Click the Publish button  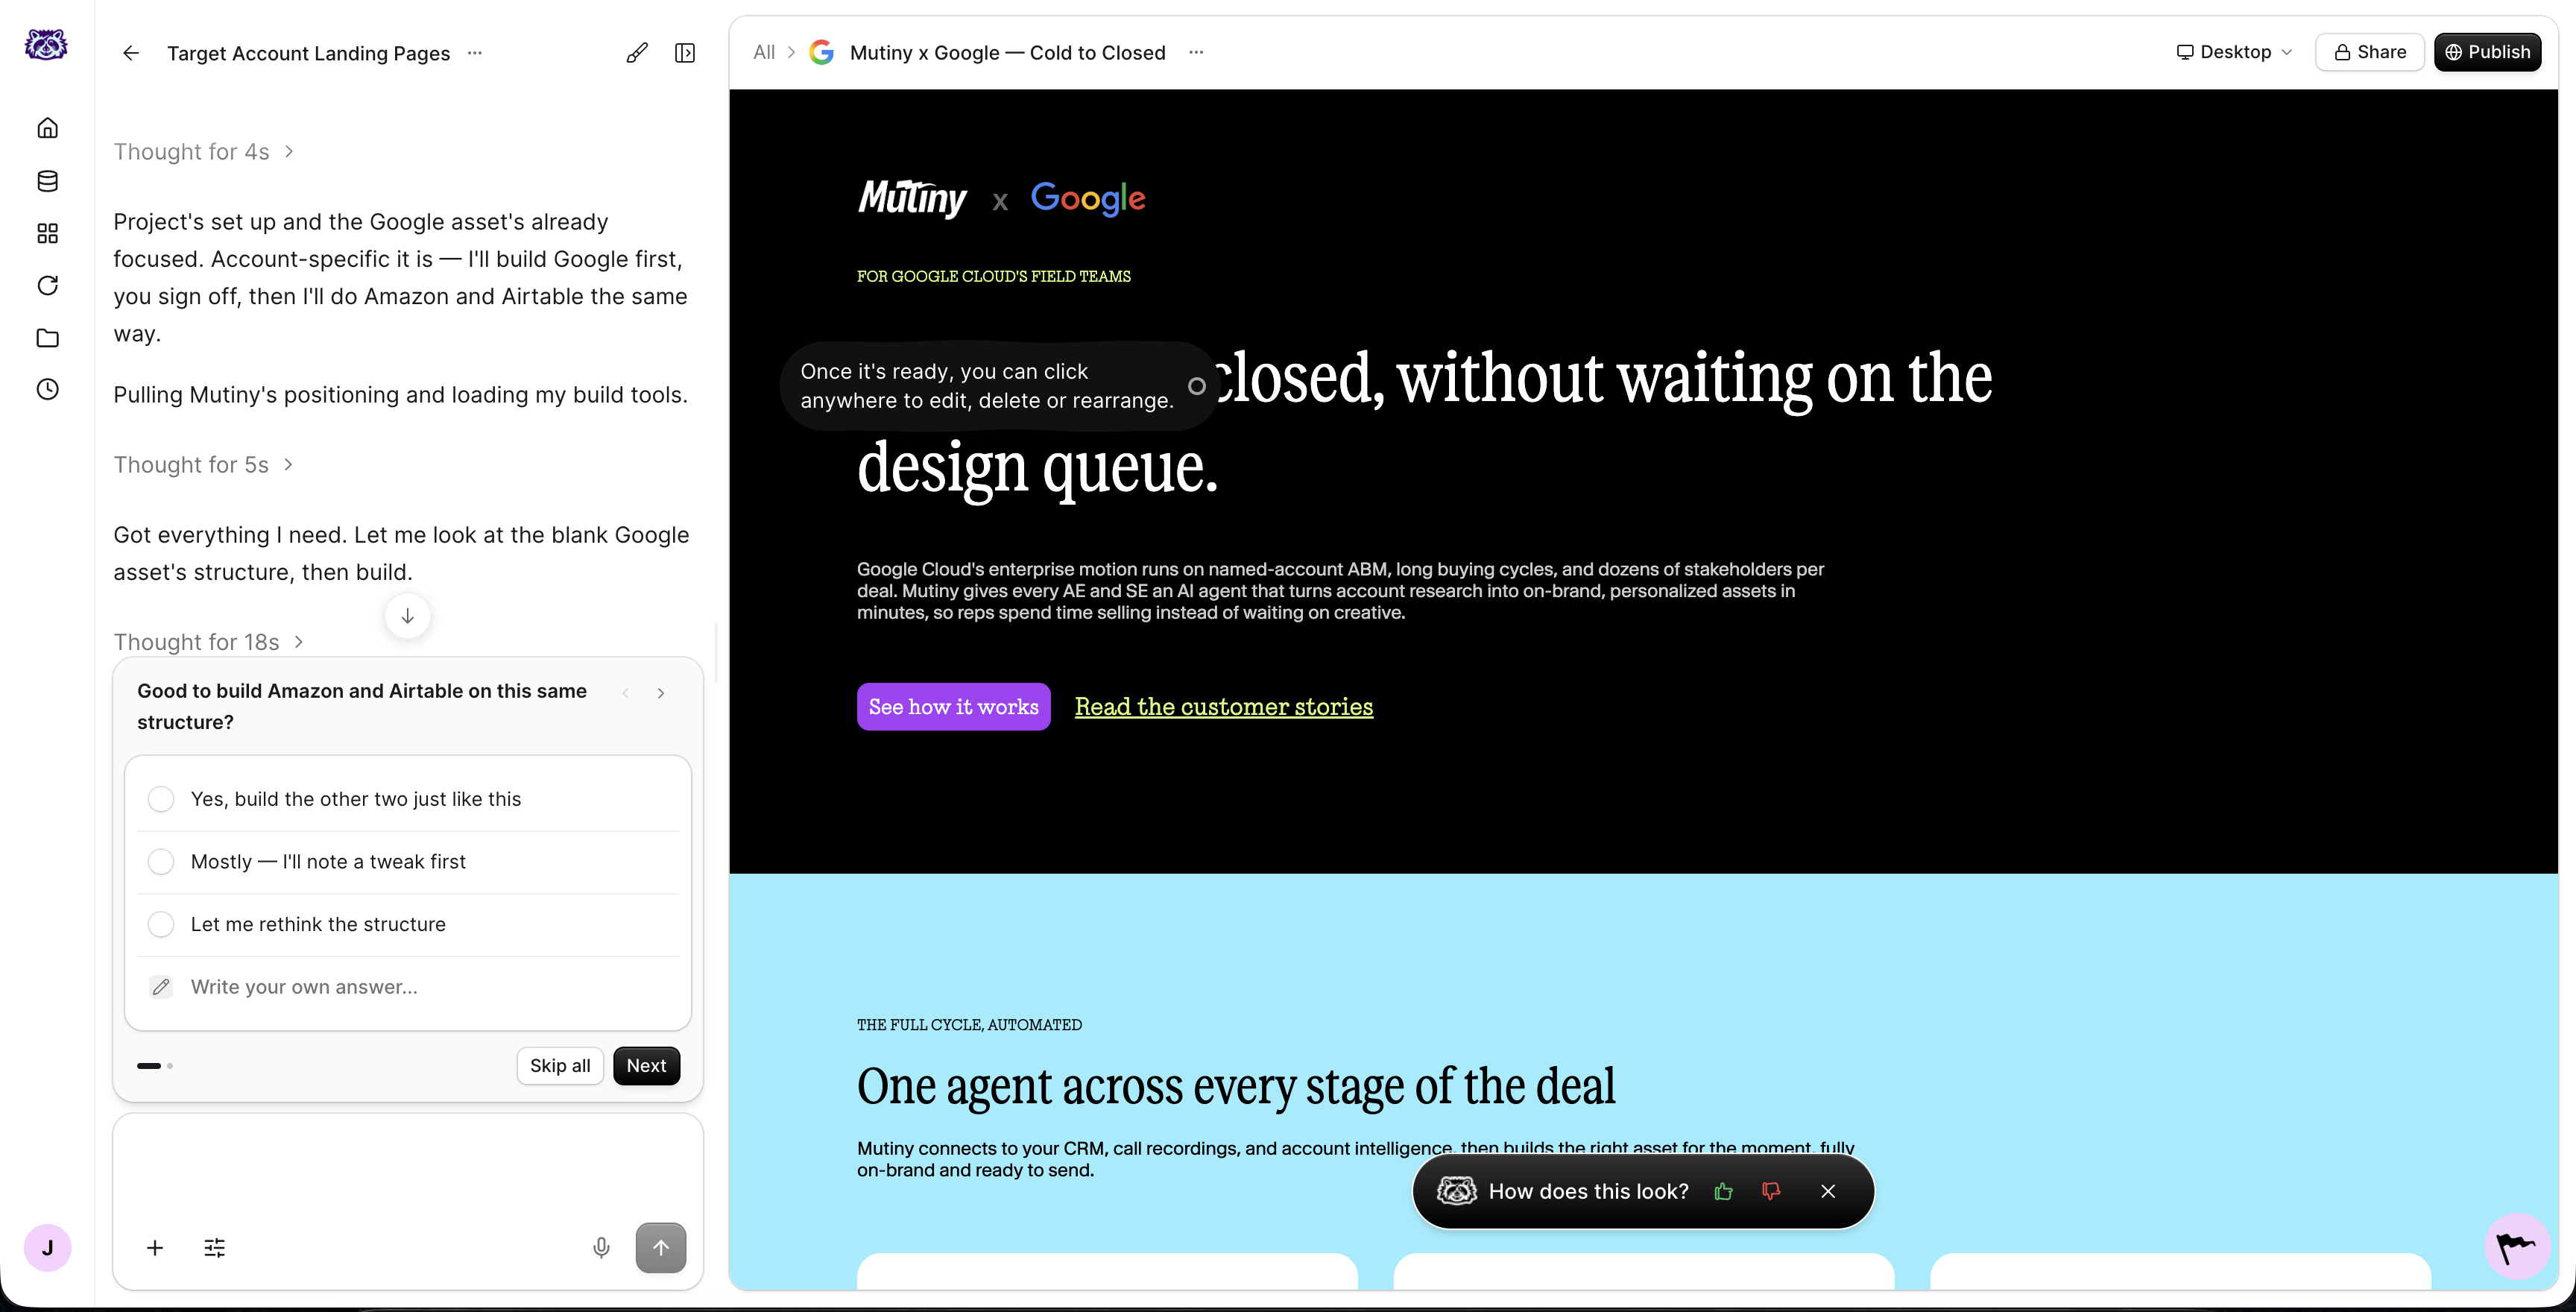[2488, 52]
